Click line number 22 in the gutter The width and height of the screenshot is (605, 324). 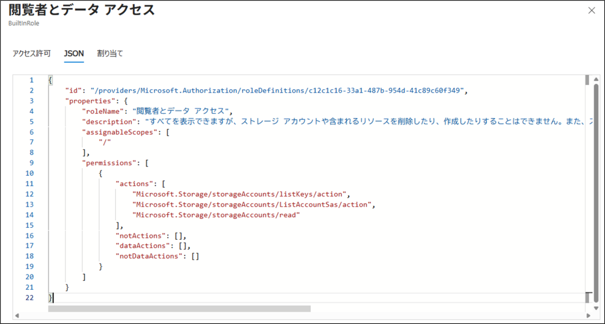(31, 297)
